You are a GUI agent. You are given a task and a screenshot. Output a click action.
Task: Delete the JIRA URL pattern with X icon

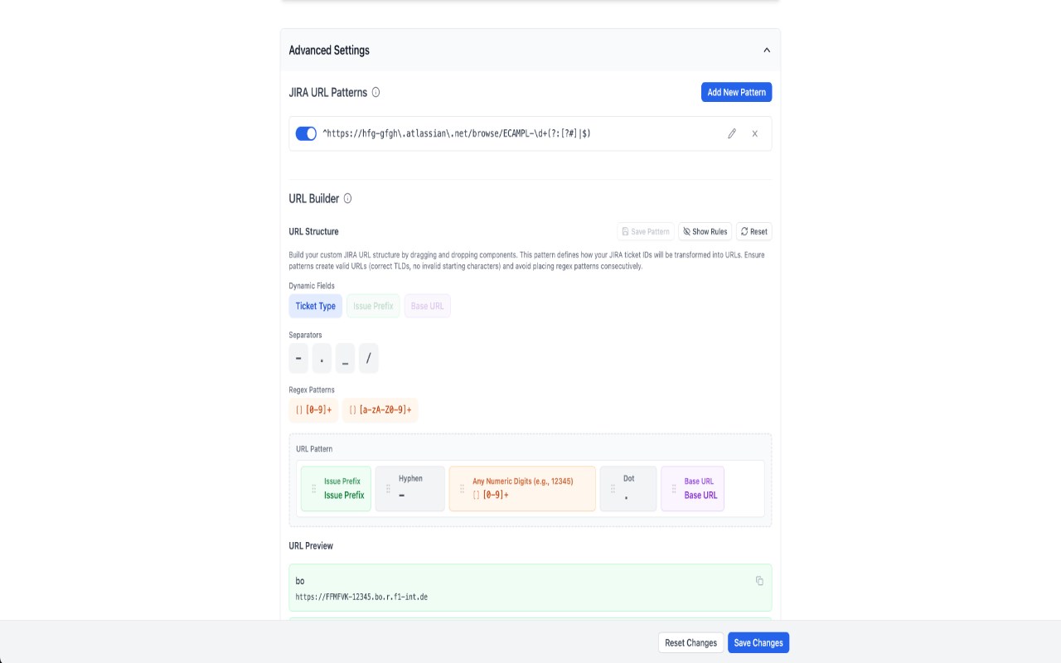click(x=754, y=133)
